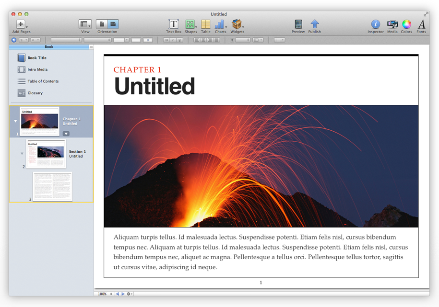Select the Section 1 page thumbnail

pos(46,153)
